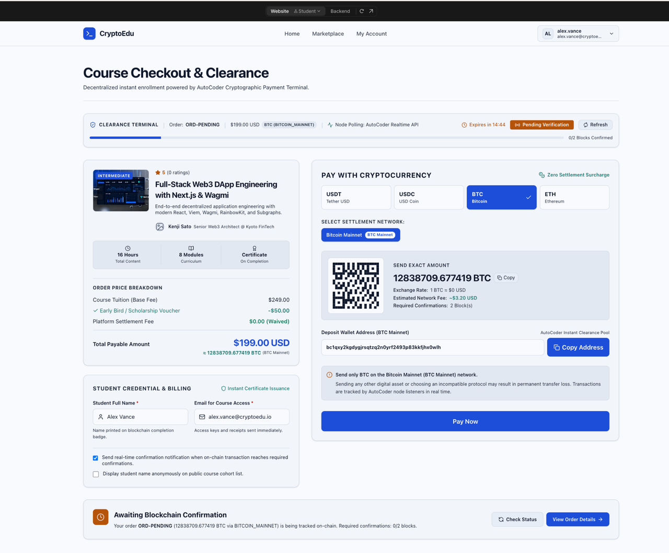This screenshot has height=553, width=669.
Task: Click the $199.00 USD total amount
Action: tap(261, 343)
